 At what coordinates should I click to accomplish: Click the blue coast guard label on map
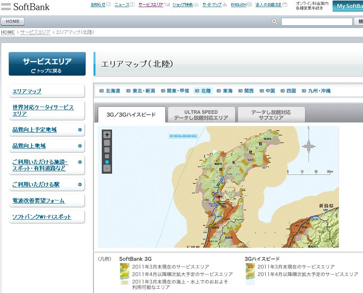tap(183, 136)
